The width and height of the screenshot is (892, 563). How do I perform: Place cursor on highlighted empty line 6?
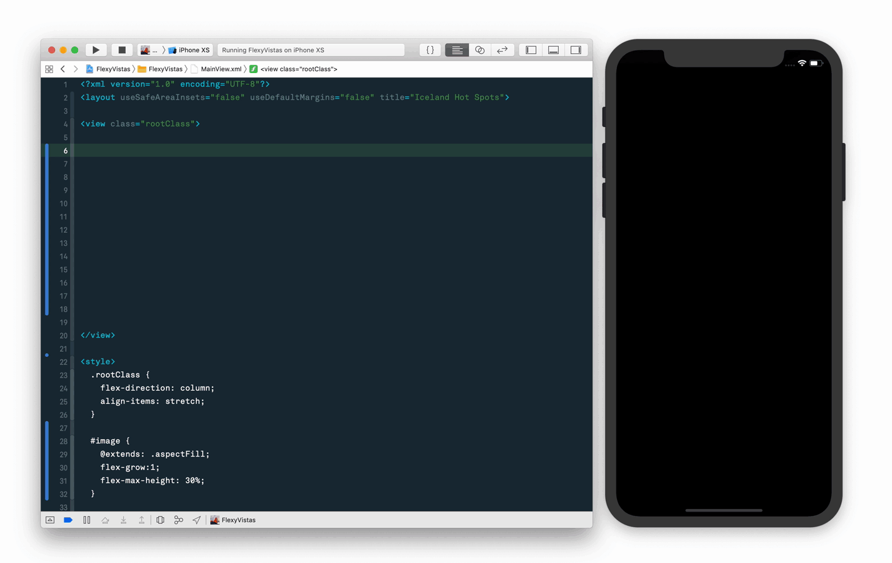coord(333,151)
